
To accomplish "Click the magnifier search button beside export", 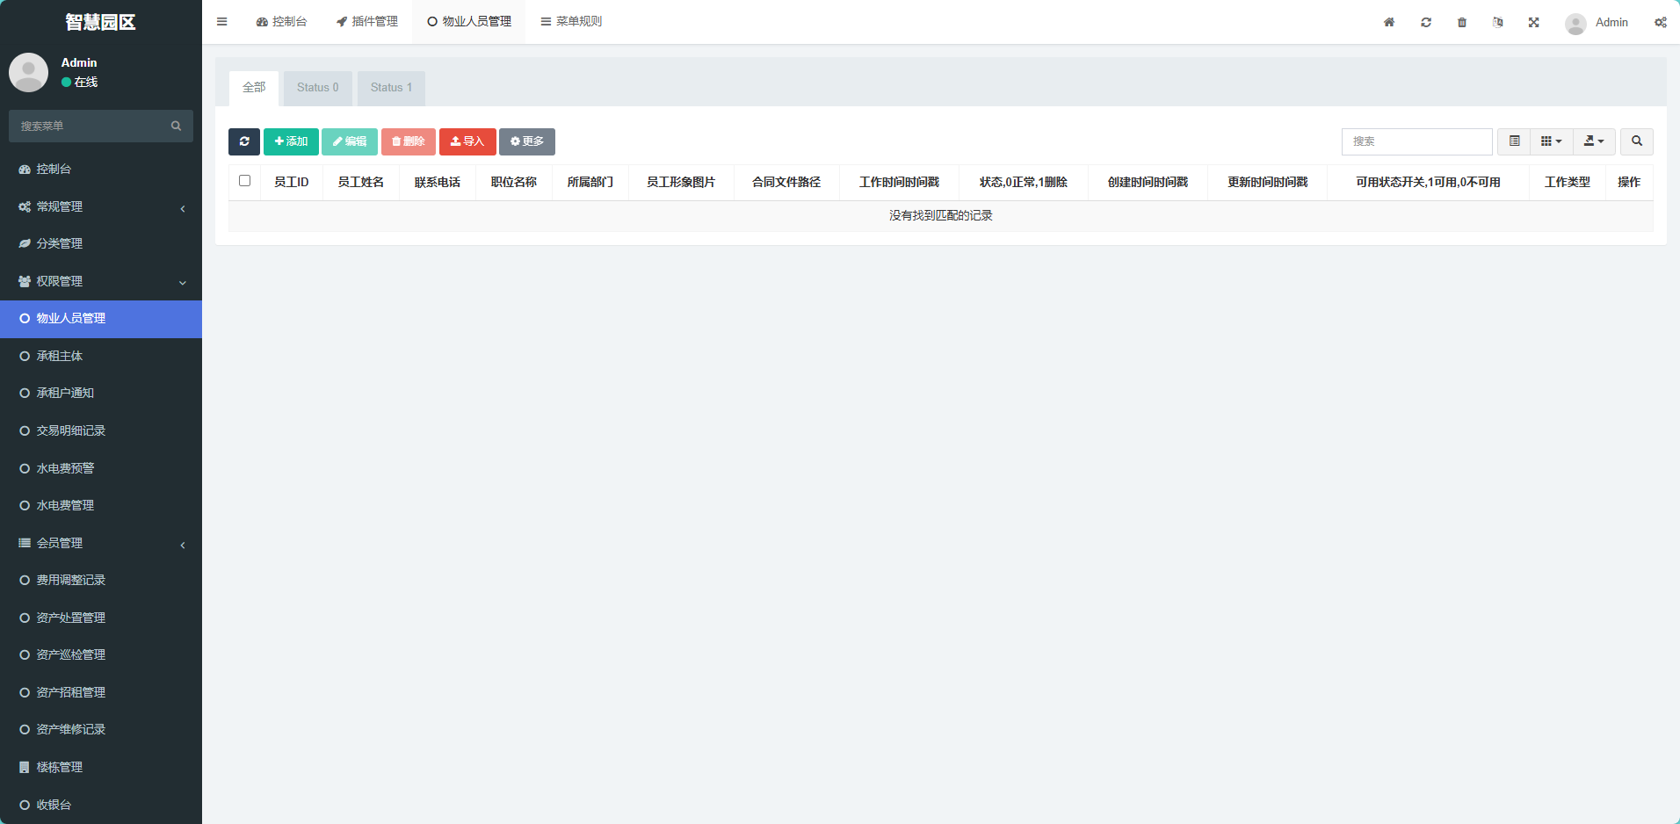I will click(x=1636, y=141).
